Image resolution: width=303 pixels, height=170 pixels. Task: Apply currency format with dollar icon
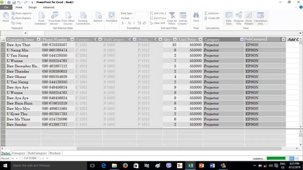(123, 23)
